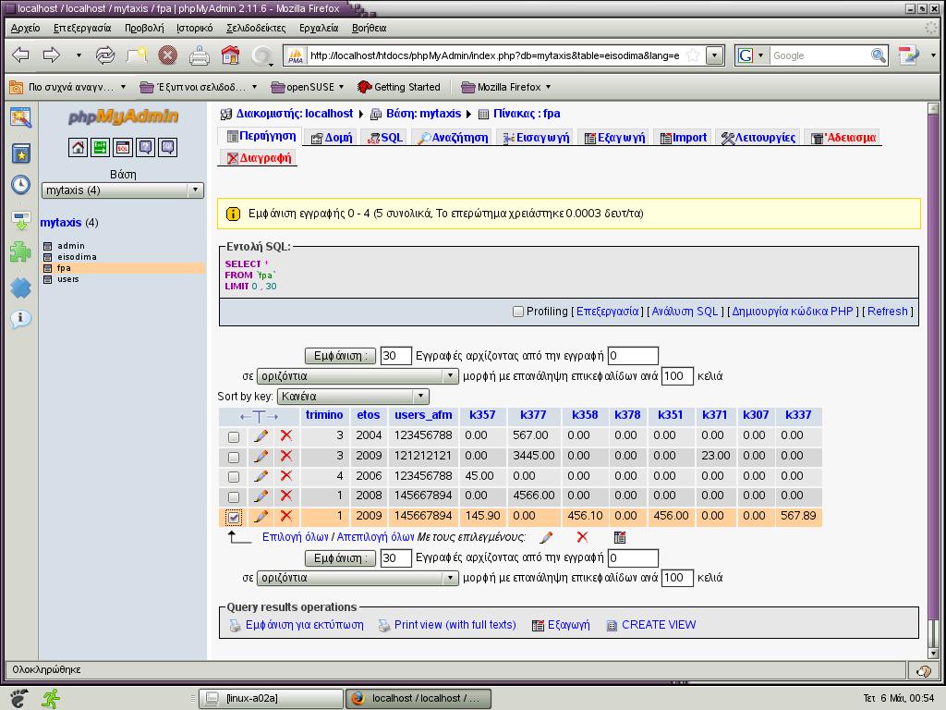The image size is (946, 710).
Task: Open the mytaxis (4) database dropdown
Action: pyautogui.click(x=123, y=190)
